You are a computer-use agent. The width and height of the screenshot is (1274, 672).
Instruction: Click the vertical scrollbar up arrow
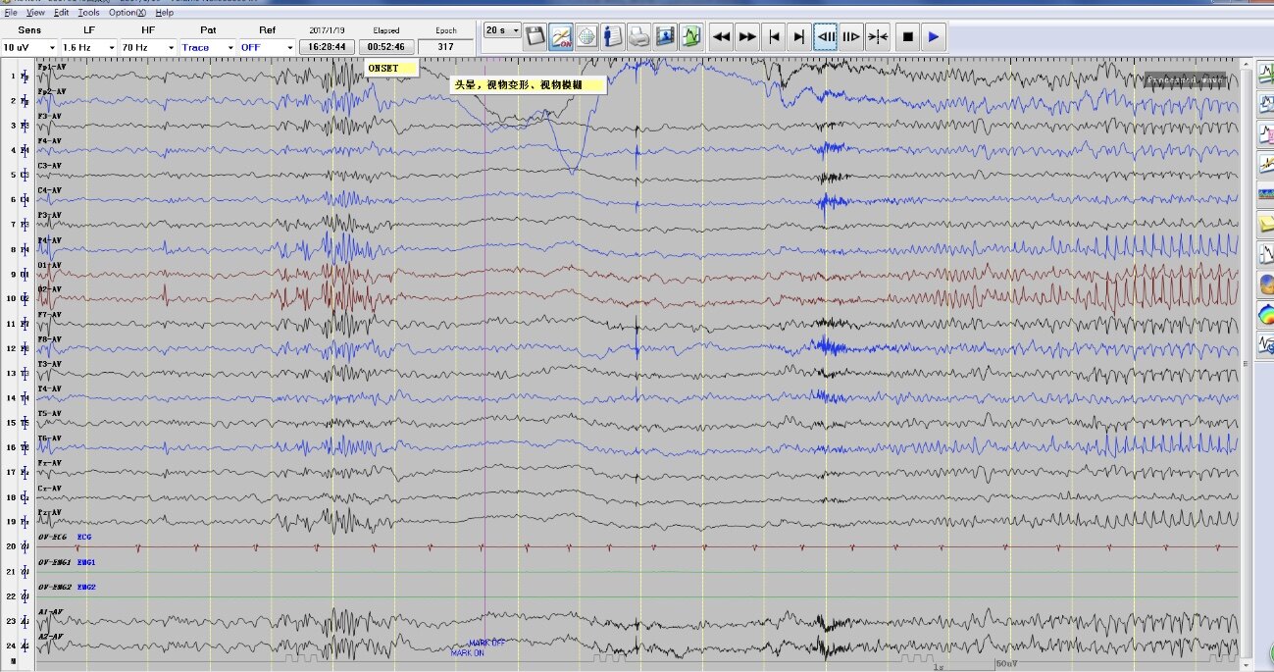(x=1247, y=63)
